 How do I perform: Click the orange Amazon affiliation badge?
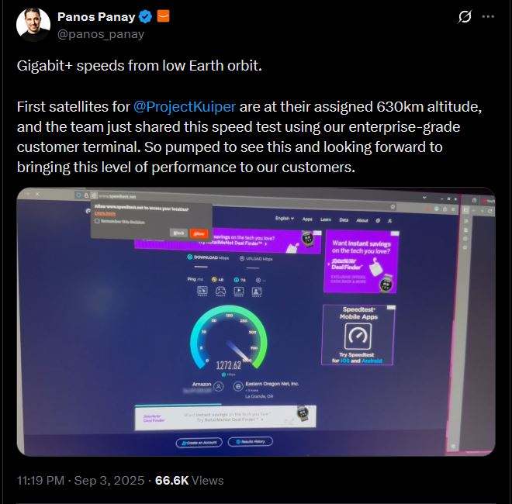163,16
